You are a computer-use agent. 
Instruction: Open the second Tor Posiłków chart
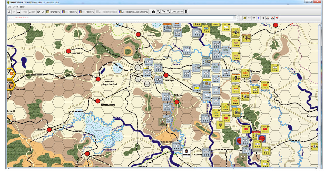coord(86,12)
